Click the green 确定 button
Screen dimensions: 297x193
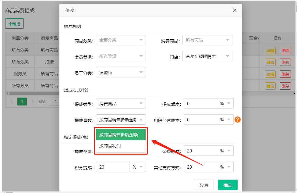click(228, 185)
